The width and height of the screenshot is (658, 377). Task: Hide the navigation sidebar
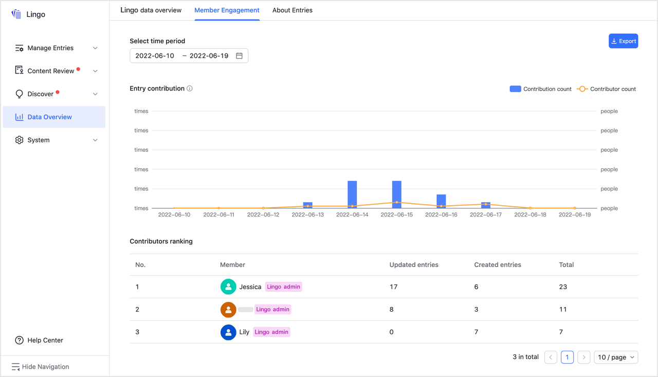point(40,366)
